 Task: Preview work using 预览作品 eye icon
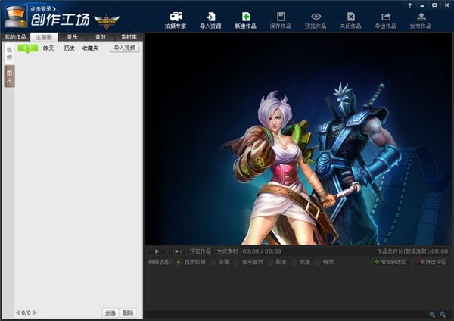316,20
